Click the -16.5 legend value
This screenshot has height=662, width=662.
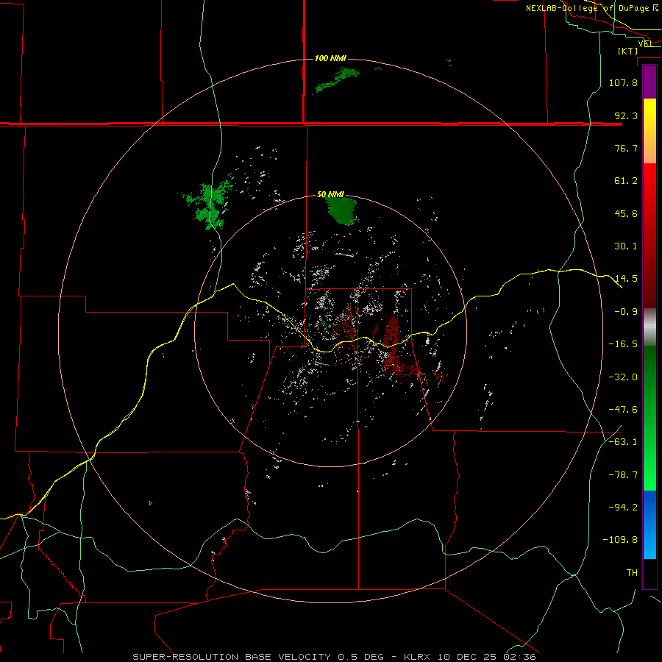point(623,344)
